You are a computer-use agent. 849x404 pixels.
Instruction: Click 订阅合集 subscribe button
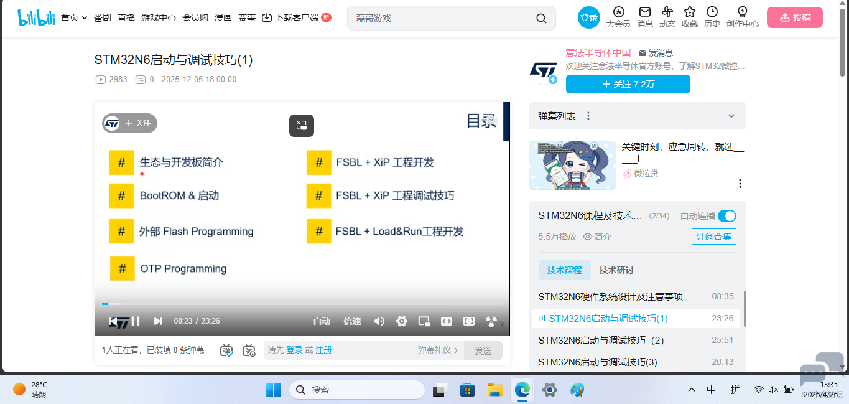point(714,237)
